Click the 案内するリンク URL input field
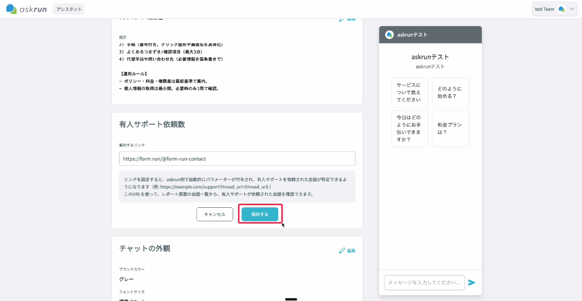The image size is (582, 301). (x=237, y=158)
